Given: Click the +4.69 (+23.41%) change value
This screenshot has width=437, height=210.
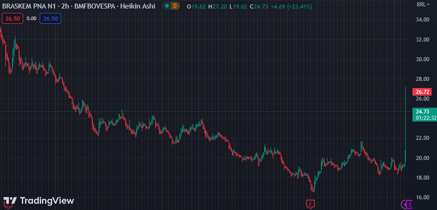Looking at the screenshot, I should (291, 6).
